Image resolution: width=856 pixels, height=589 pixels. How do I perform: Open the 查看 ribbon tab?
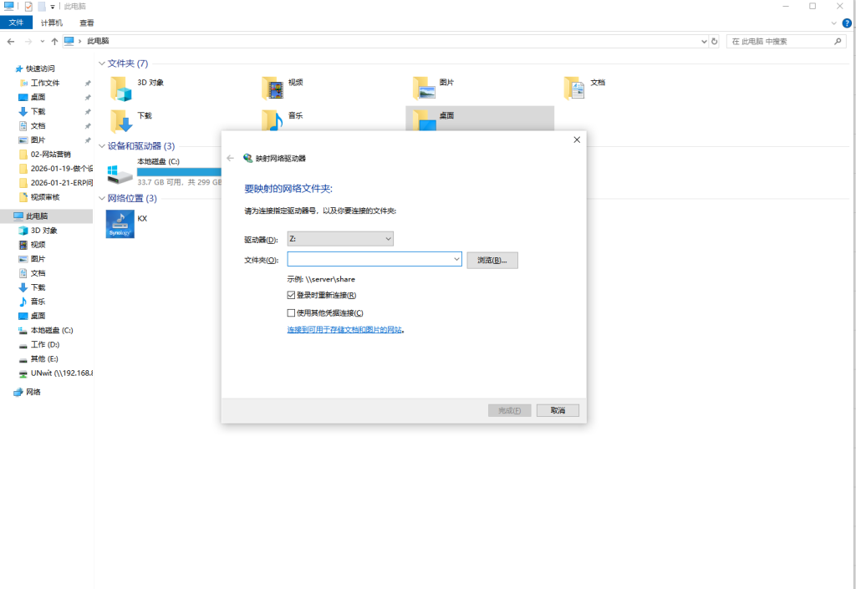point(87,23)
